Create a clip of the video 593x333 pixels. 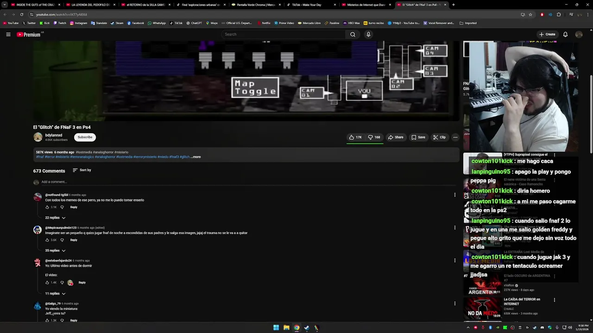pos(439,137)
